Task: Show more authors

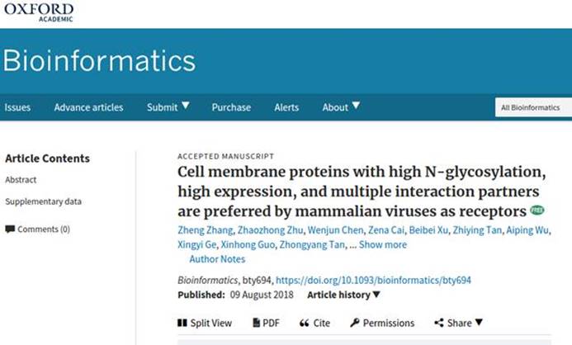Action: tap(383, 244)
